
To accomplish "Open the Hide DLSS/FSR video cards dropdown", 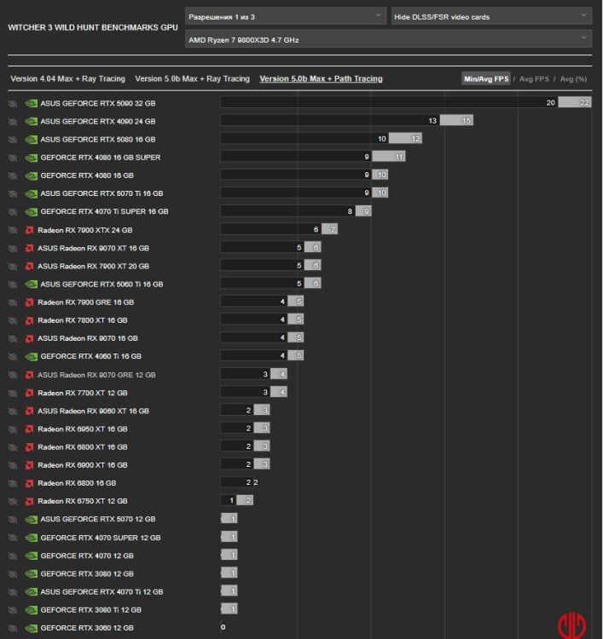I will pos(491,17).
